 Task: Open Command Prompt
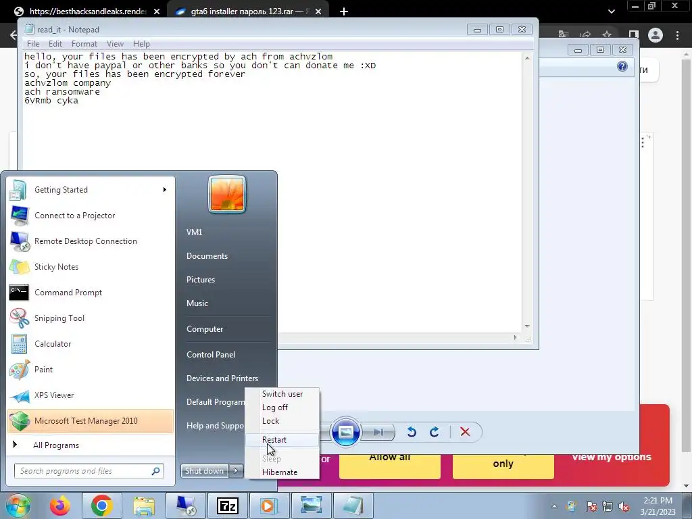click(x=91, y=292)
